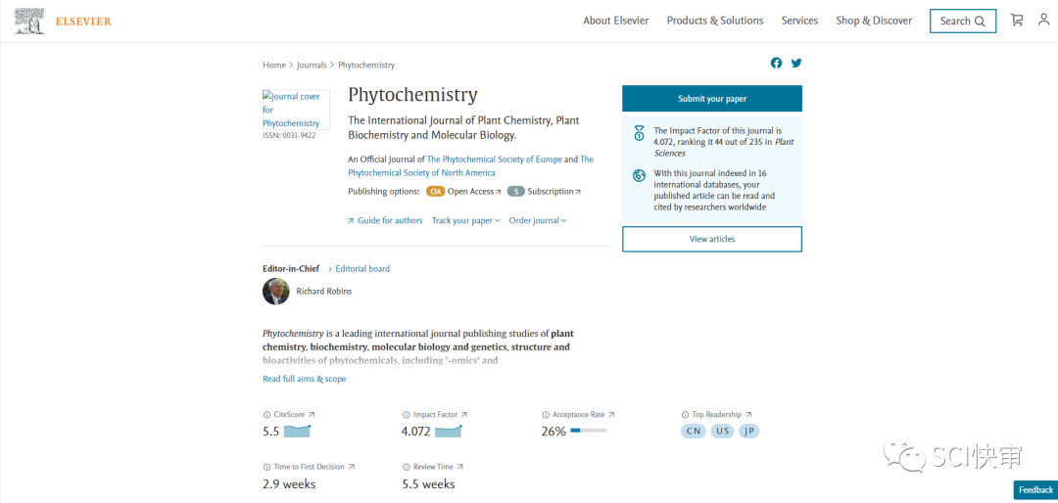This screenshot has width=1058, height=503.
Task: Expand the Order journal dropdown
Action: click(x=537, y=221)
